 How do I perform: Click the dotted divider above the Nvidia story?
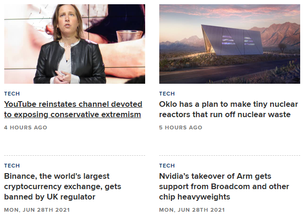point(230,155)
